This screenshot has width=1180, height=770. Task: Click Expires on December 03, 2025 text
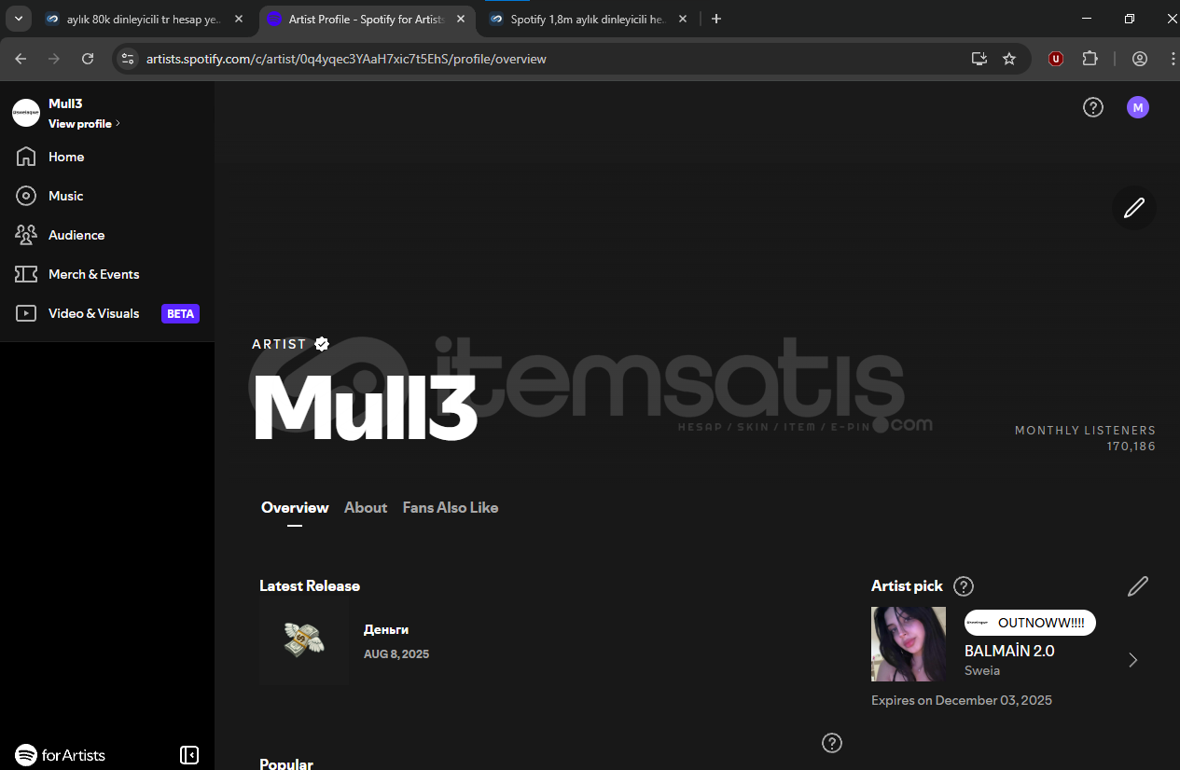962,700
